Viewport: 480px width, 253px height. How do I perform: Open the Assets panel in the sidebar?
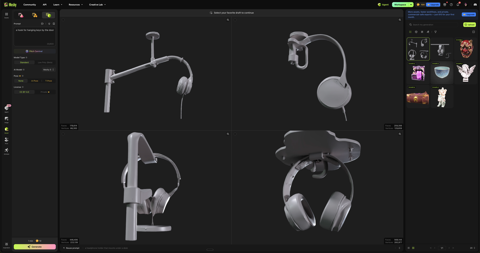click(6, 15)
